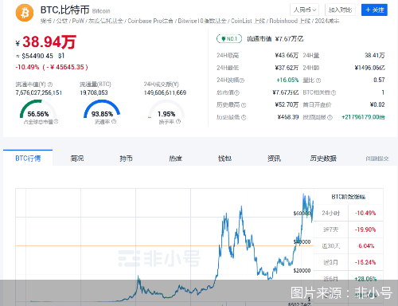Image resolution: width=398 pixels, height=306 pixels.
Task: Click the ¥1495.05亿 24H amount value
Action: [369, 68]
